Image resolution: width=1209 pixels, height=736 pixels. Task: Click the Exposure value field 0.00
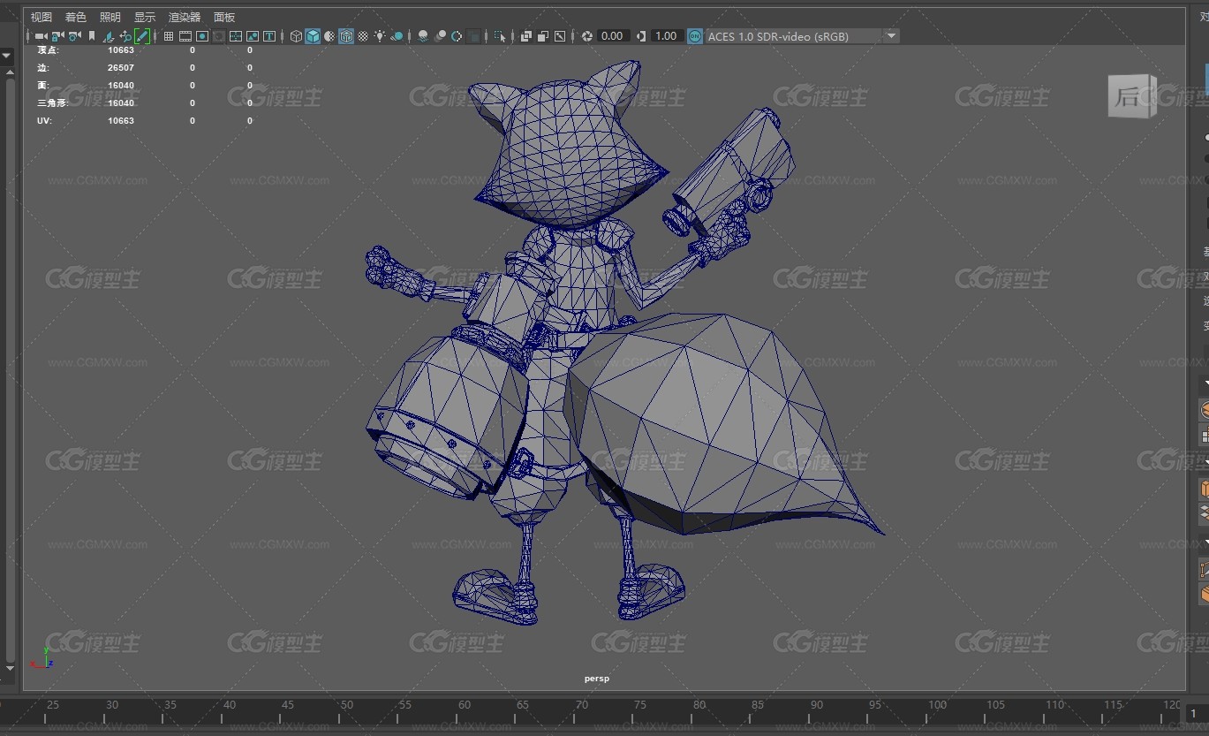pyautogui.click(x=613, y=36)
